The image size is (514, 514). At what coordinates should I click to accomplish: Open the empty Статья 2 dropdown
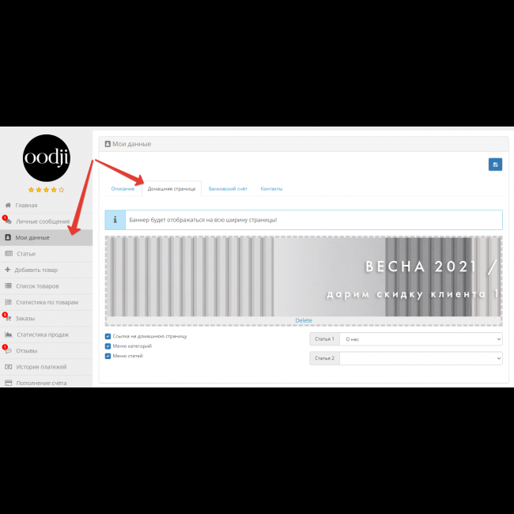click(x=420, y=358)
